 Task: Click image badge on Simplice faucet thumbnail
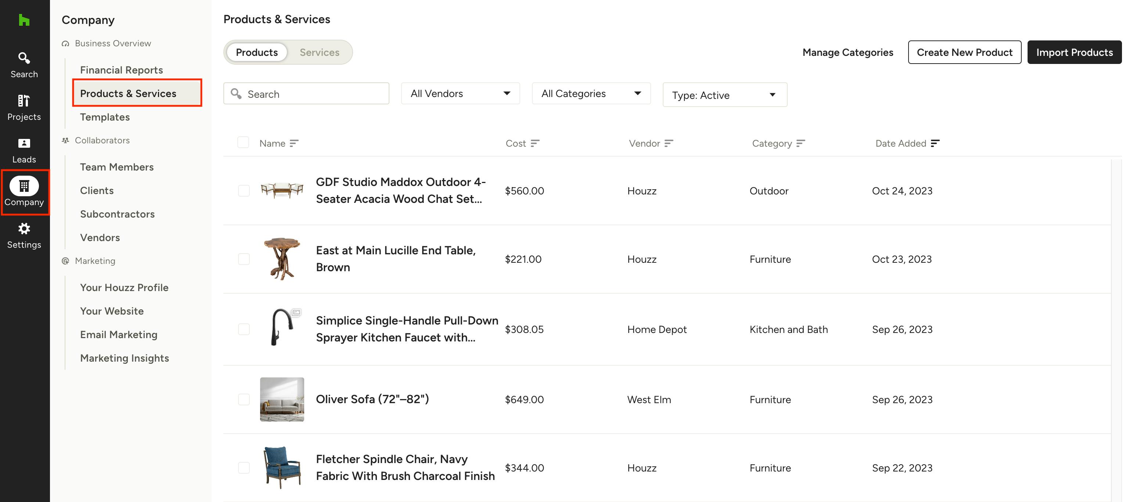tap(296, 312)
